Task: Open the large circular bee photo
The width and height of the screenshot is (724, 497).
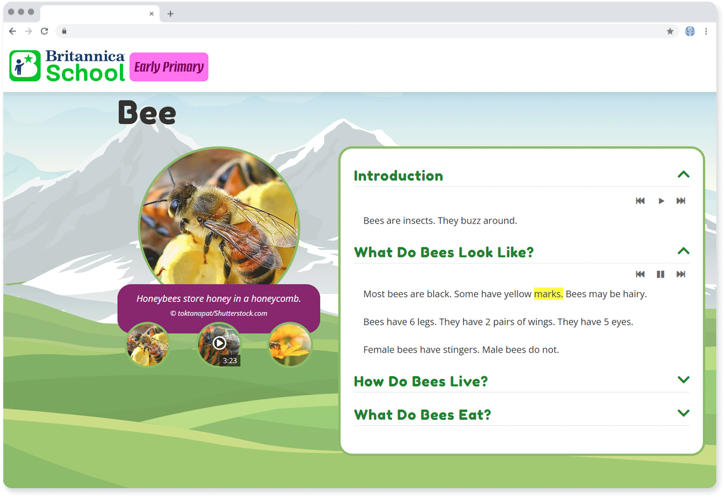Action: tap(219, 216)
